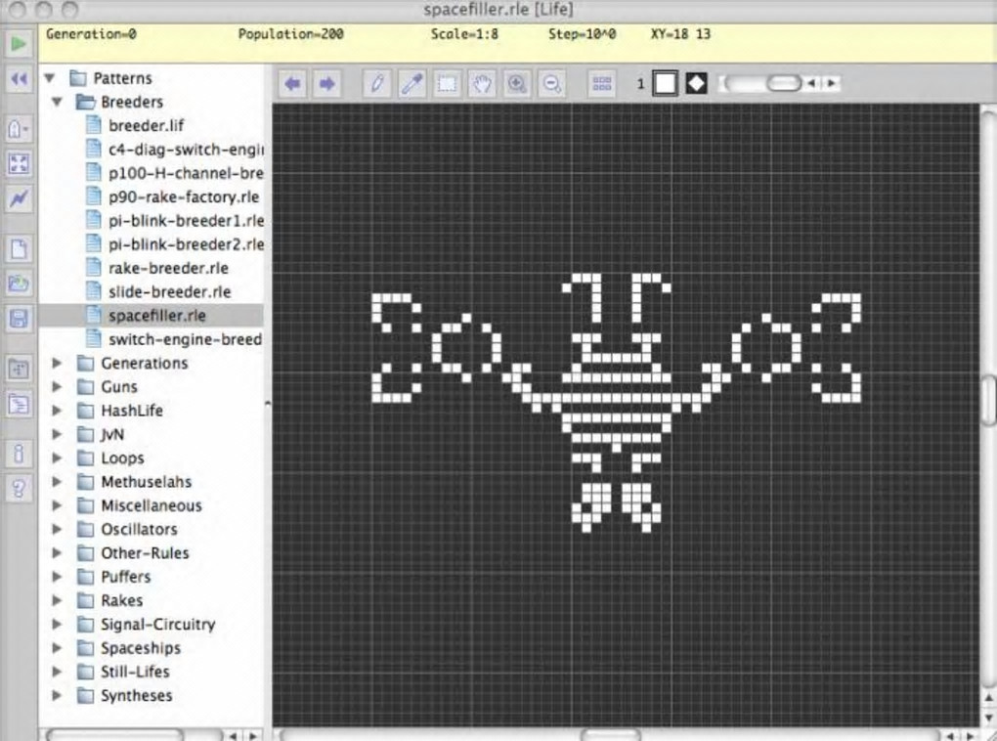
Task: Expand the Oscillators folder
Action: point(58,529)
